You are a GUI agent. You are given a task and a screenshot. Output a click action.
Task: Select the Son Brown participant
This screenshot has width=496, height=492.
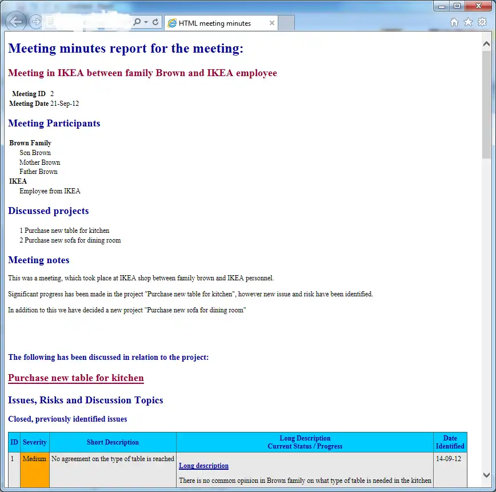click(x=35, y=153)
